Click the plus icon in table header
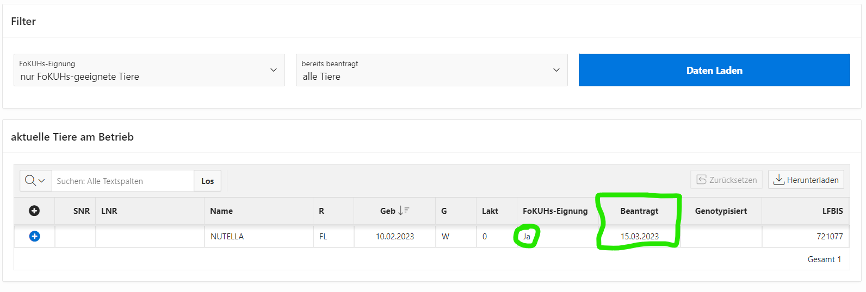 (x=34, y=211)
